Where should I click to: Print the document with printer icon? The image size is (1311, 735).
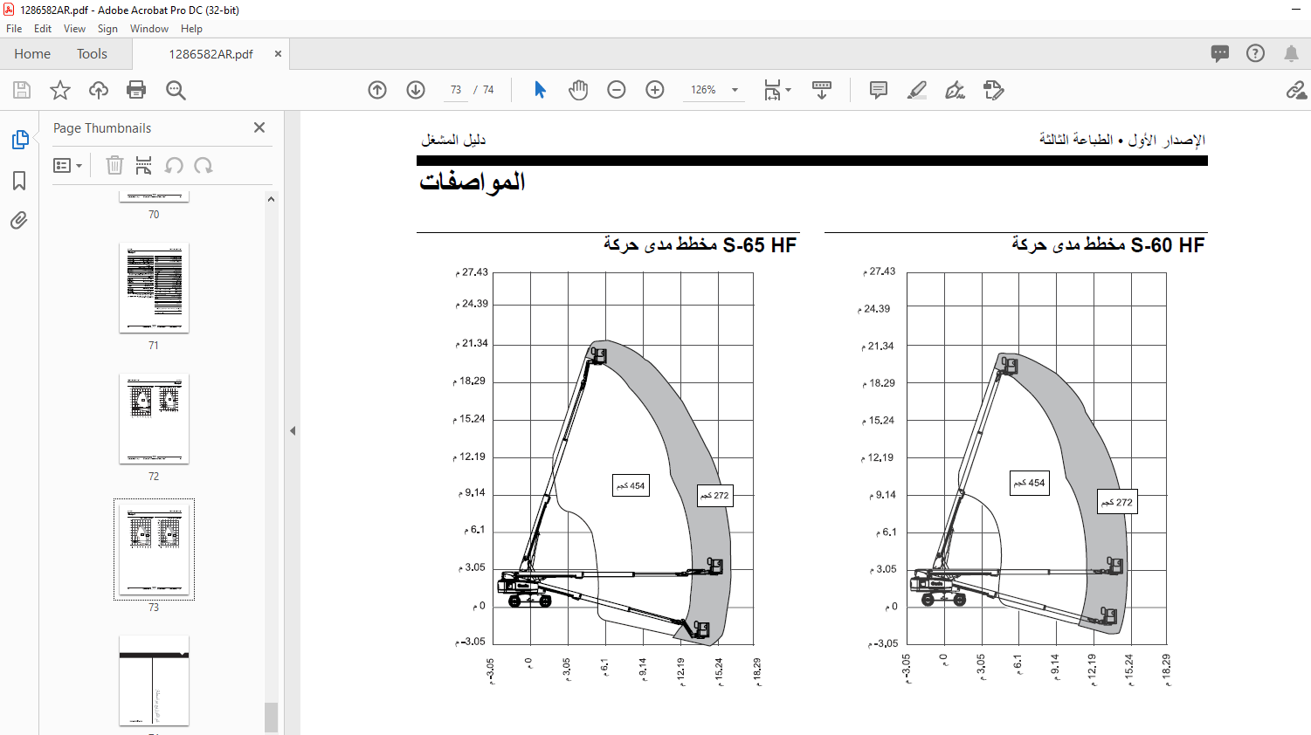tap(136, 90)
